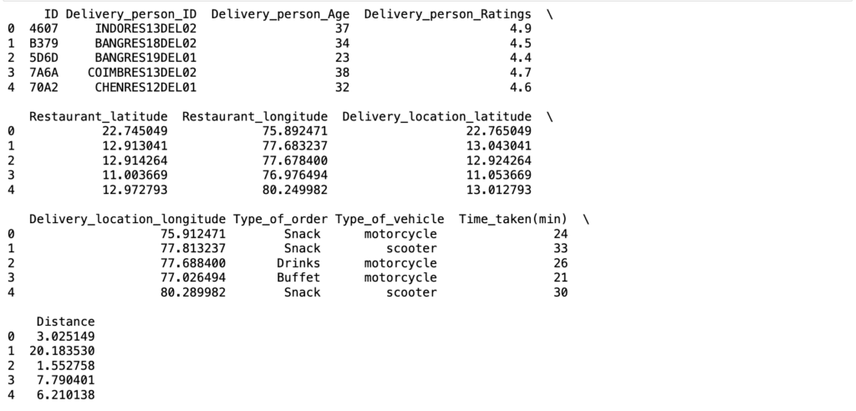Click the INDORES13DEL02 delivery person ID
This screenshot has height=411, width=856.
(145, 28)
